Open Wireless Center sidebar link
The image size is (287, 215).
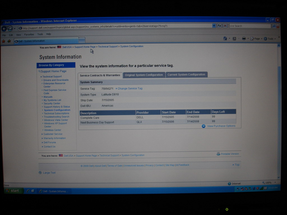click(x=52, y=130)
